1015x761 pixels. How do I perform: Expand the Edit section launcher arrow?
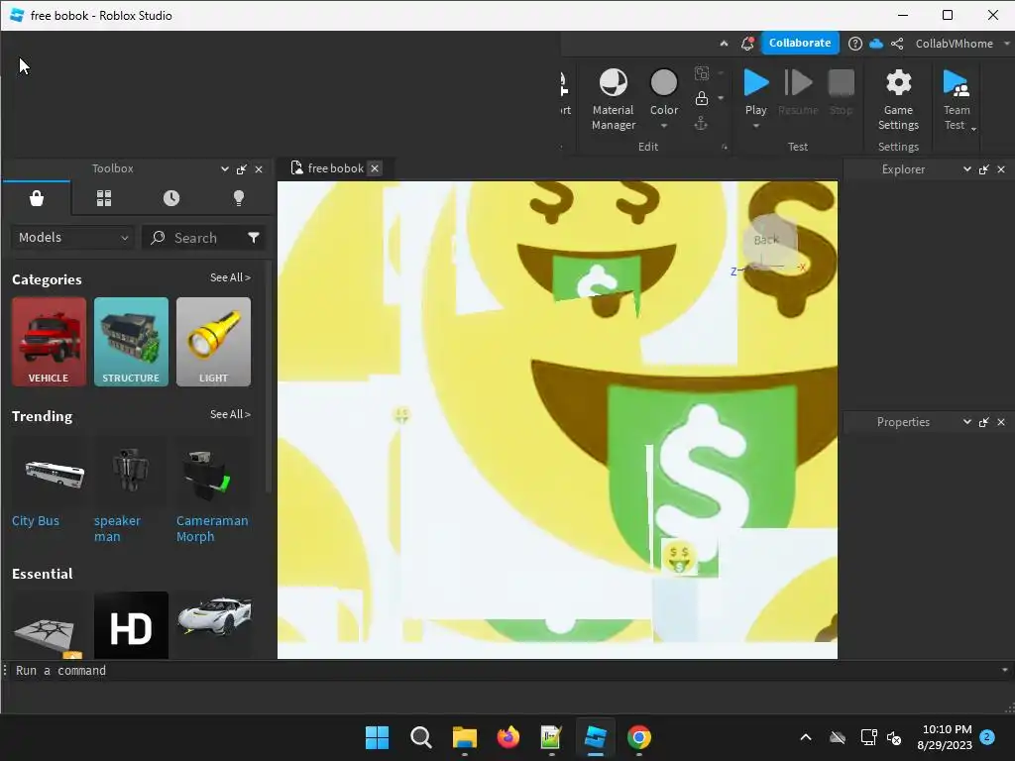coord(725,148)
